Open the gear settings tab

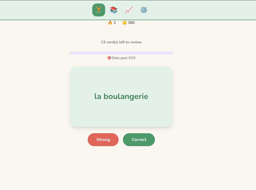144,10
